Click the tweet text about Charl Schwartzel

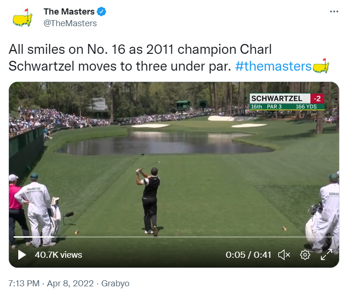coord(141,58)
